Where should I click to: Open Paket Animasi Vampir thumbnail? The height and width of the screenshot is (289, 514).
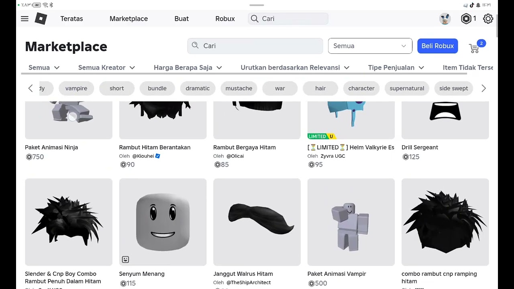[351, 222]
